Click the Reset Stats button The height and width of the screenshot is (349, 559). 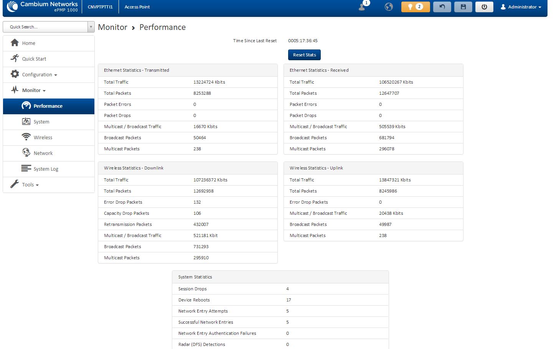click(304, 55)
